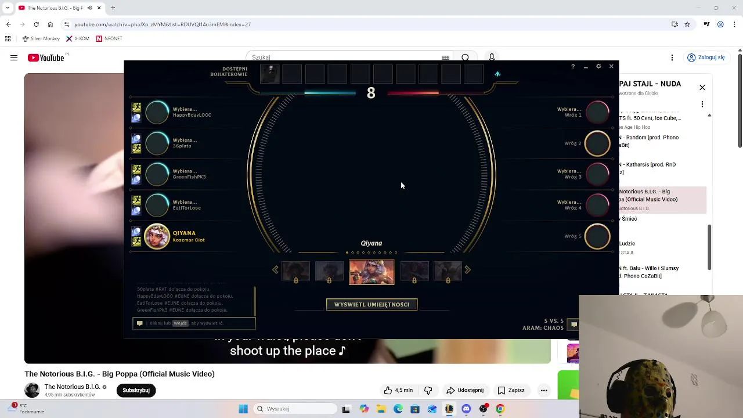
Task: Click Zaloguj się sign-in button
Action: click(x=706, y=57)
